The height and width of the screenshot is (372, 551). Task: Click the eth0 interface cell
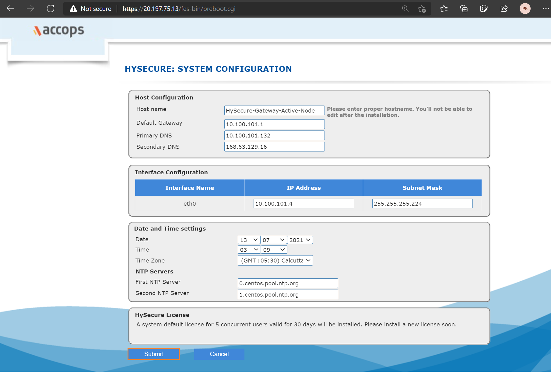click(x=190, y=203)
